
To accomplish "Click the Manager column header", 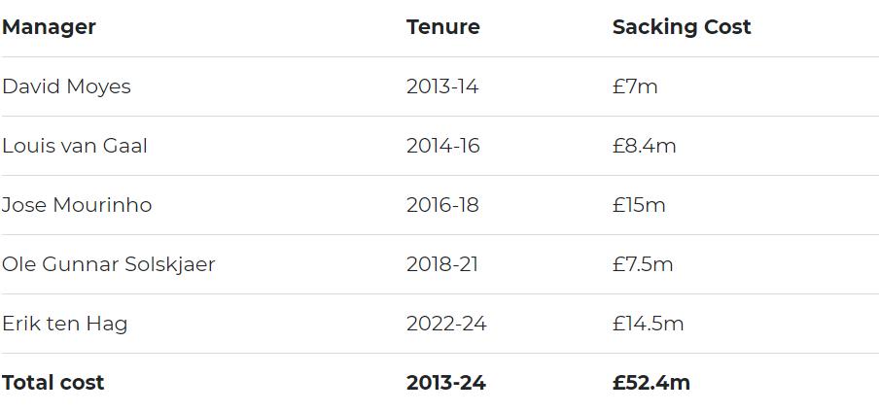I will (49, 27).
